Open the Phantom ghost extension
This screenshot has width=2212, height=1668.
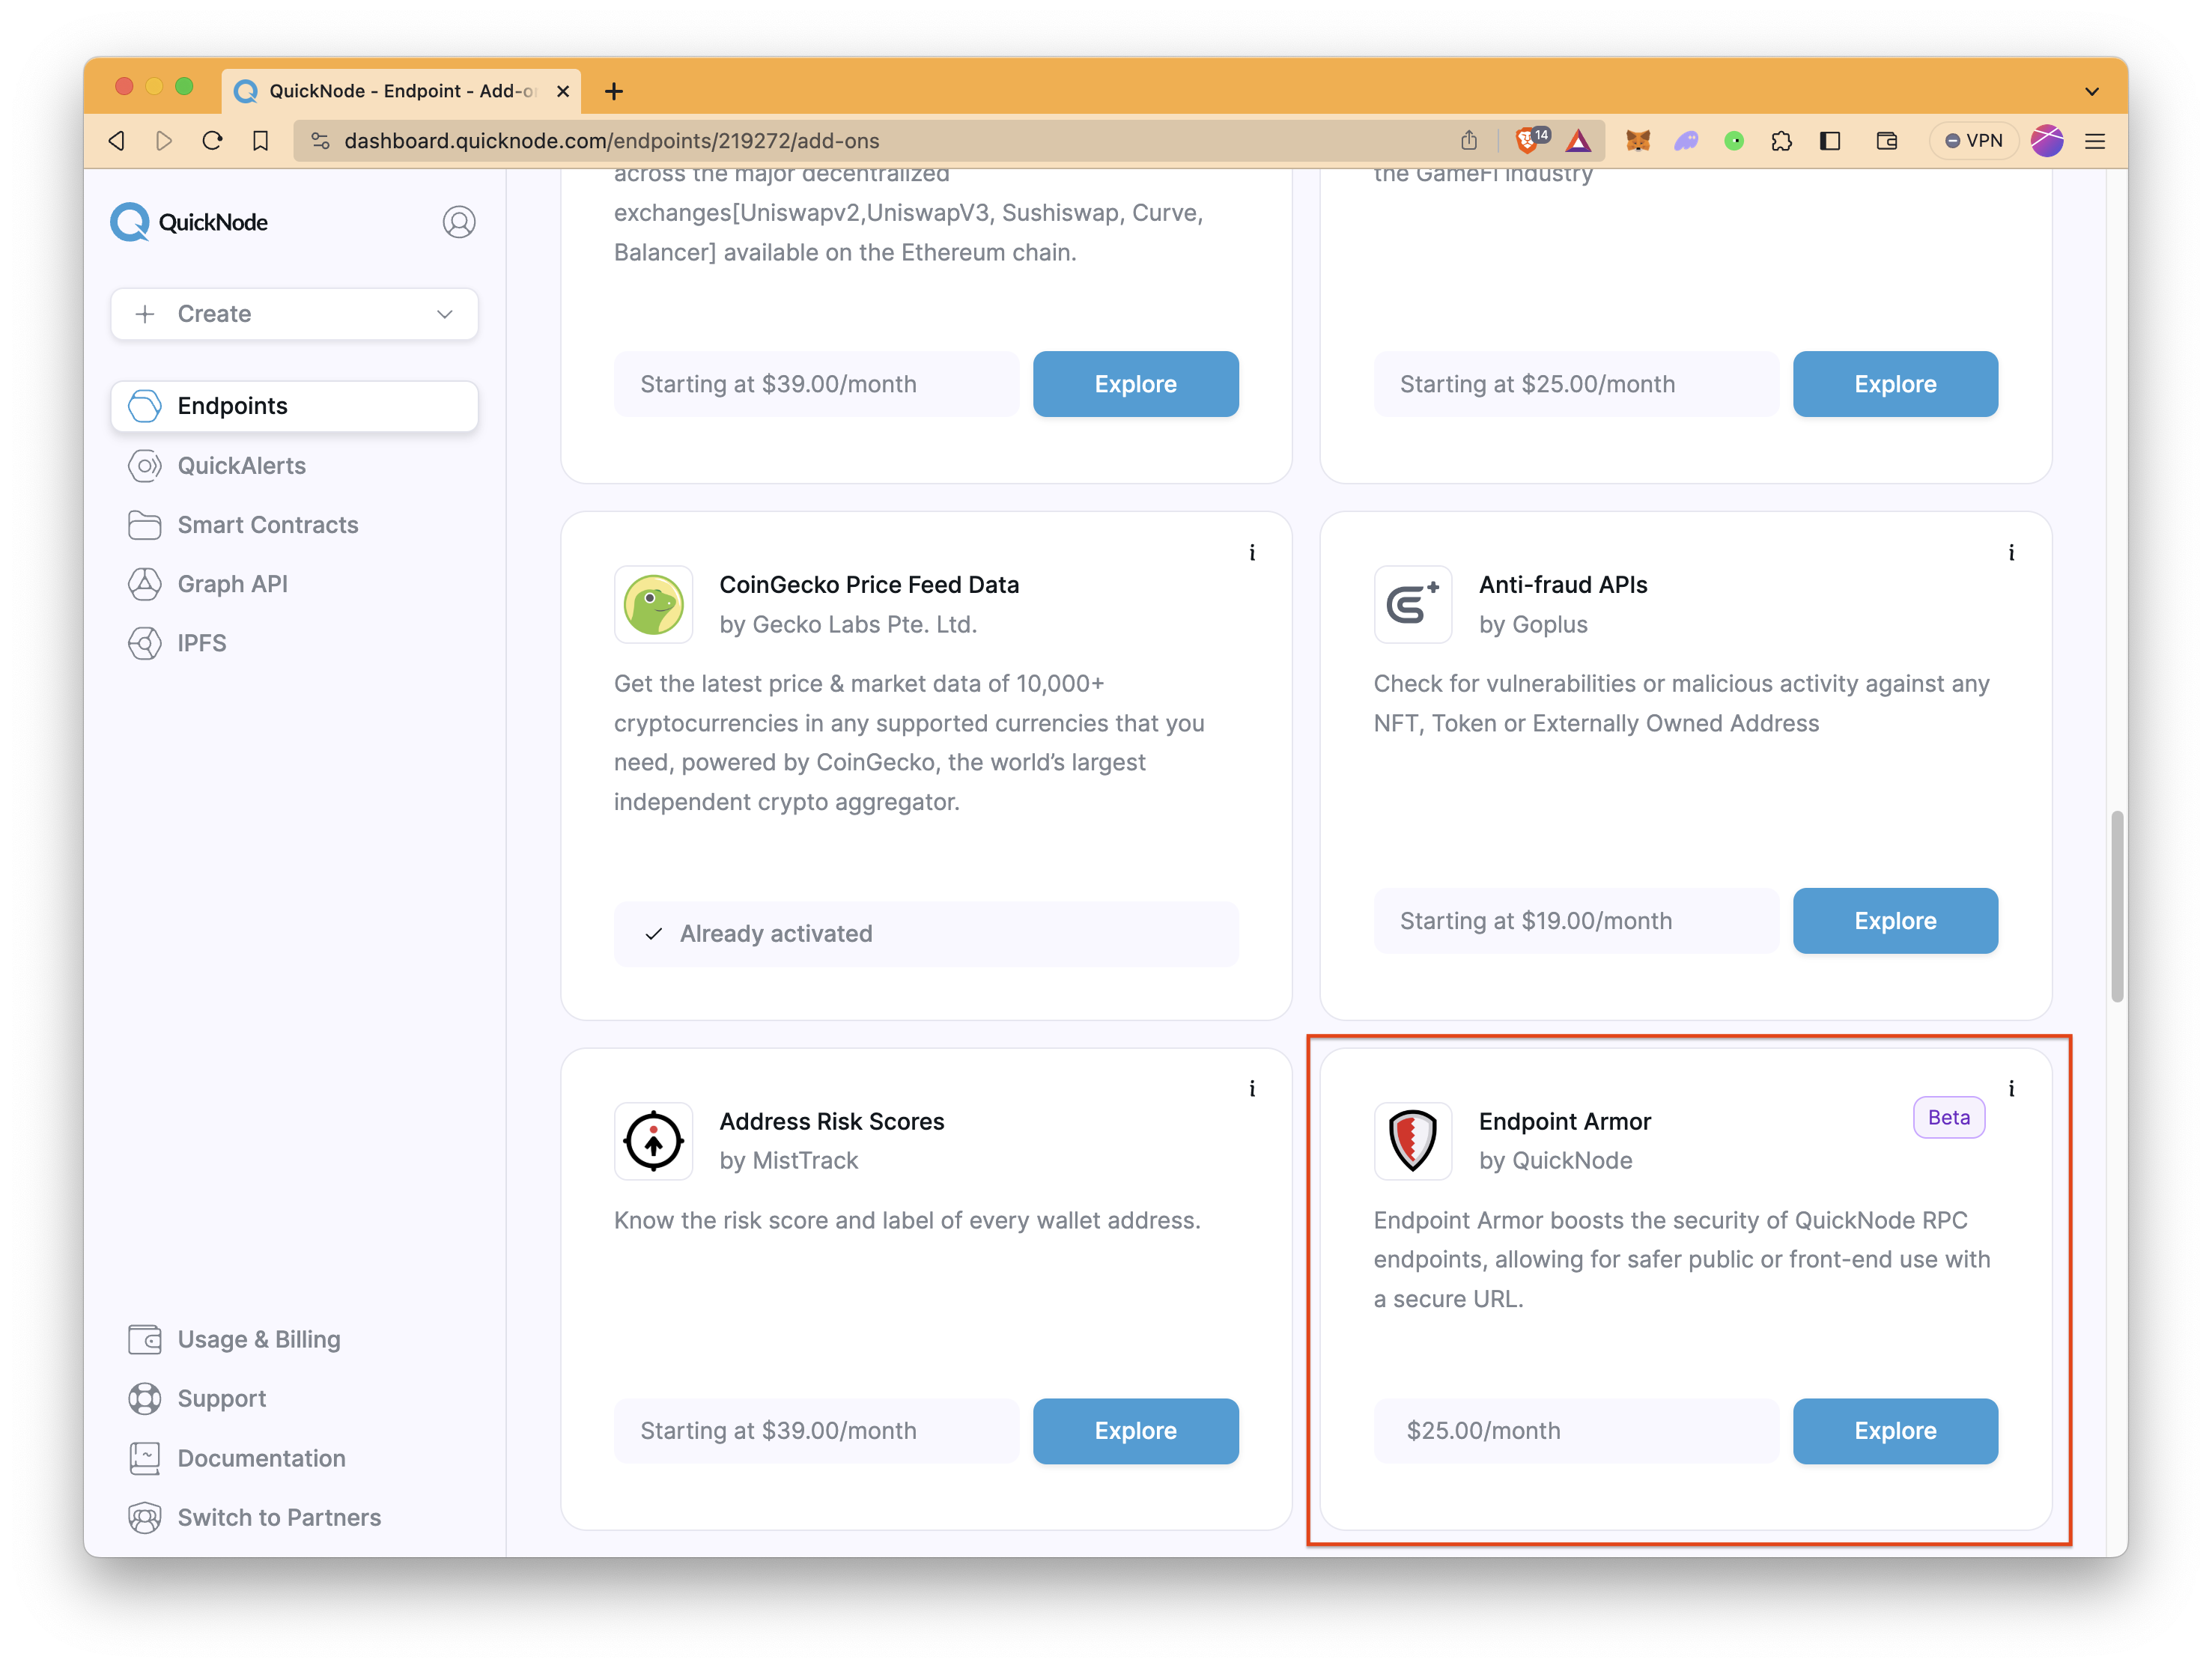click(x=1686, y=141)
